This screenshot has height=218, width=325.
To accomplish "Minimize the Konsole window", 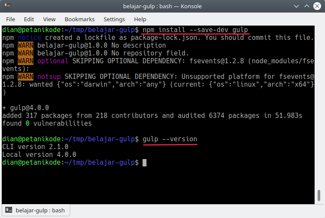I will (x=296, y=6).
